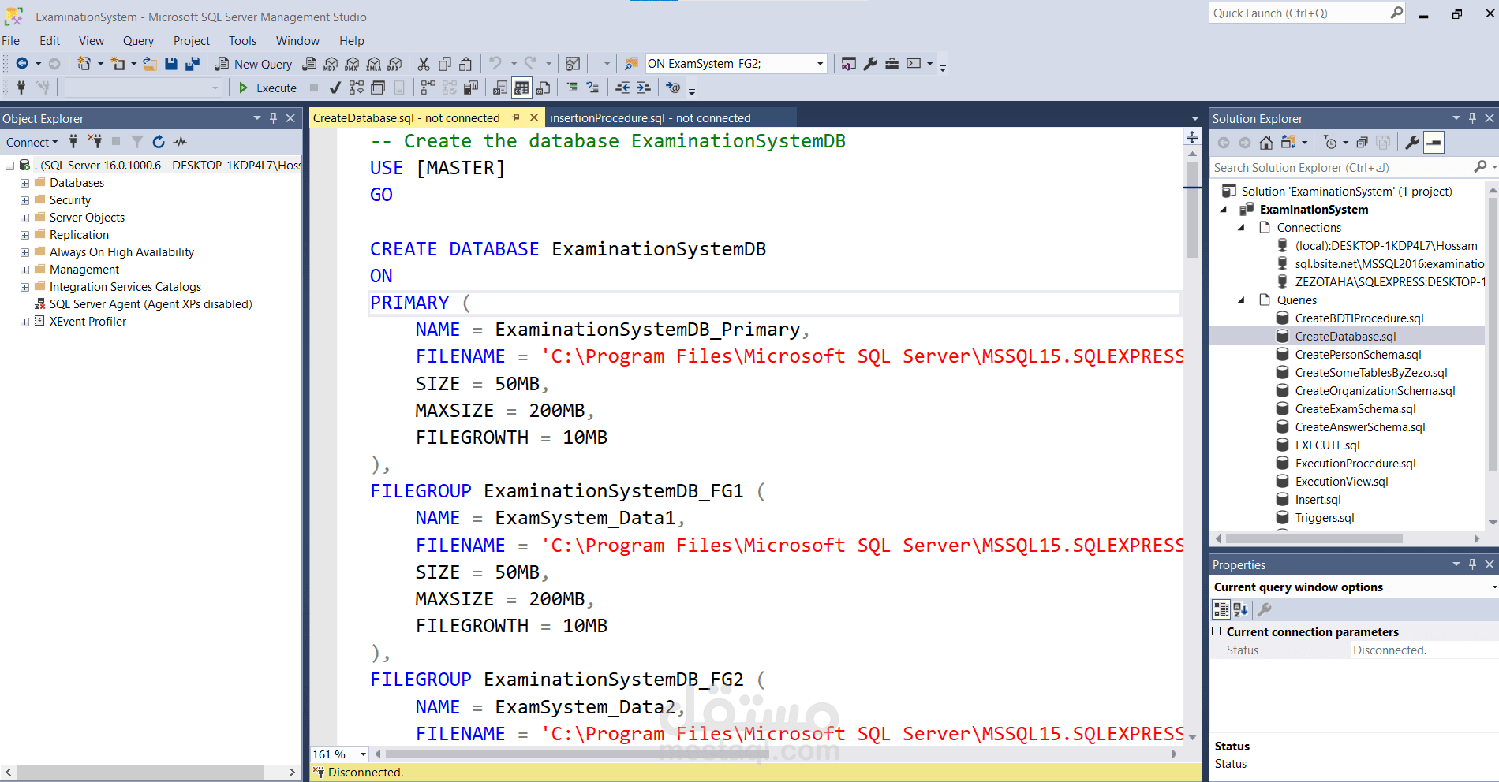Viewport: 1499px width, 782px height.
Task: Toggle Preview Selected Items in Solution Explorer
Action: coord(1434,143)
